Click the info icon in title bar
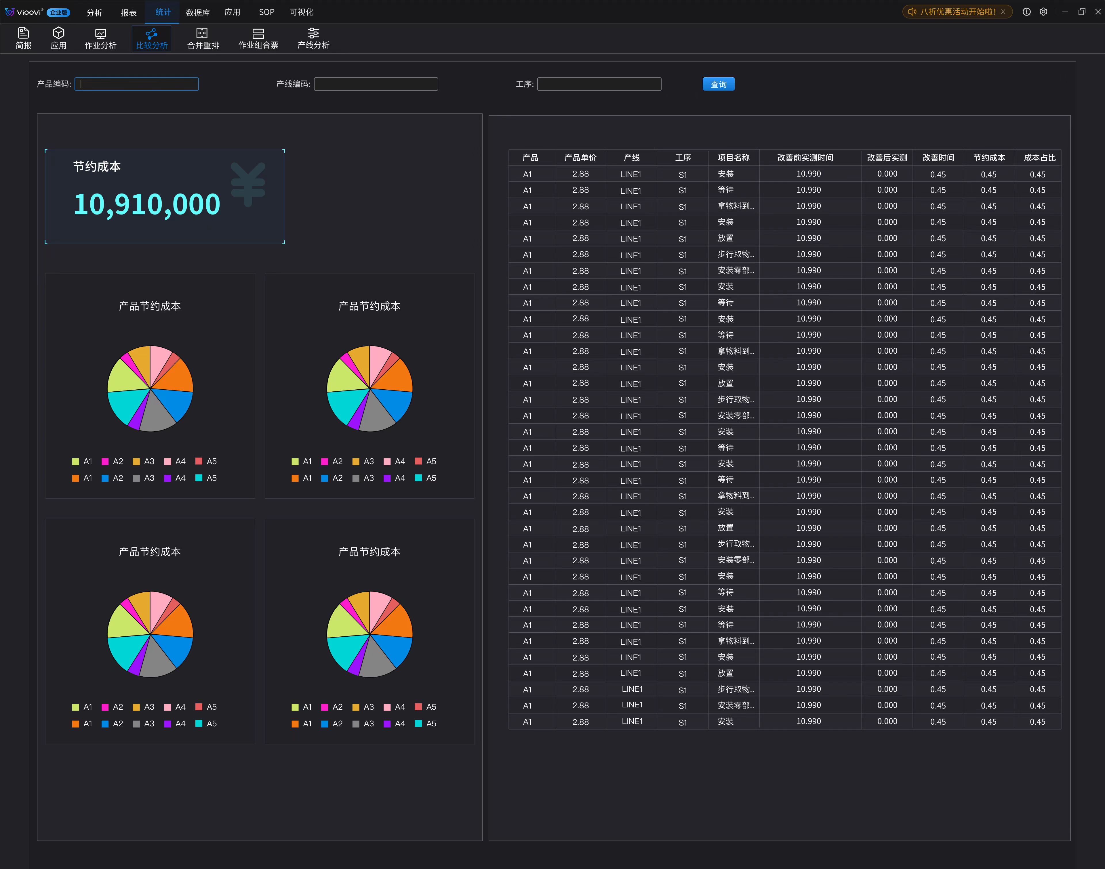The width and height of the screenshot is (1105, 869). click(x=1026, y=12)
